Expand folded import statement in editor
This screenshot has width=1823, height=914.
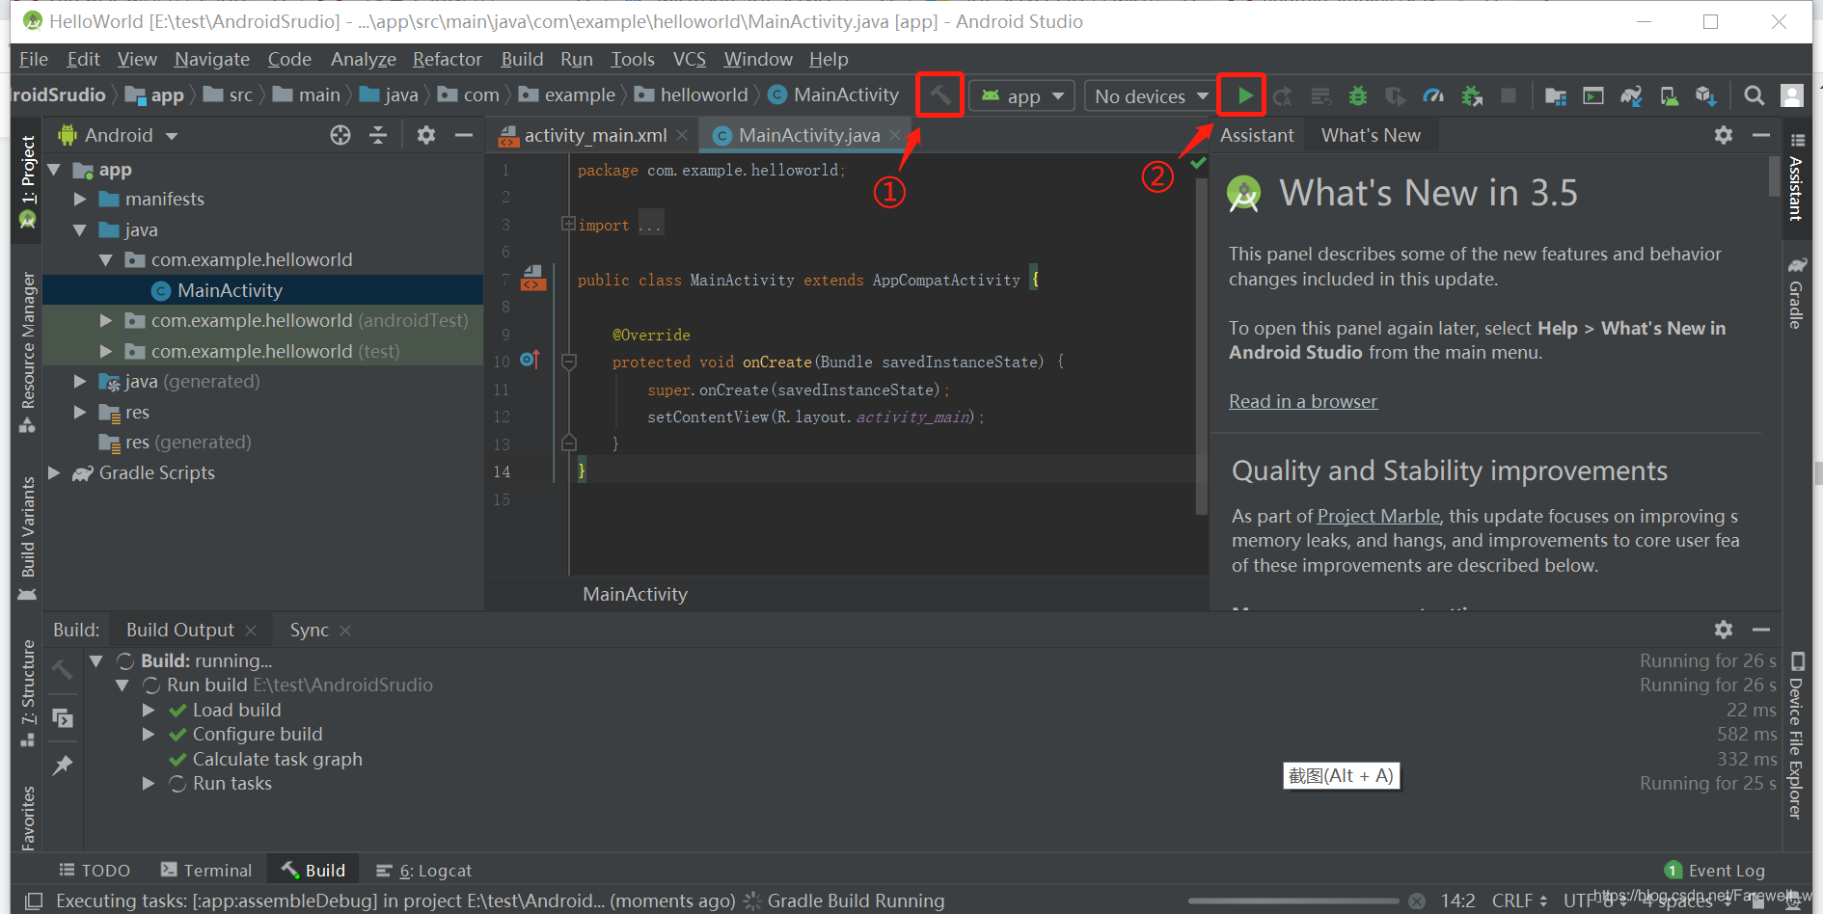pos(569,225)
